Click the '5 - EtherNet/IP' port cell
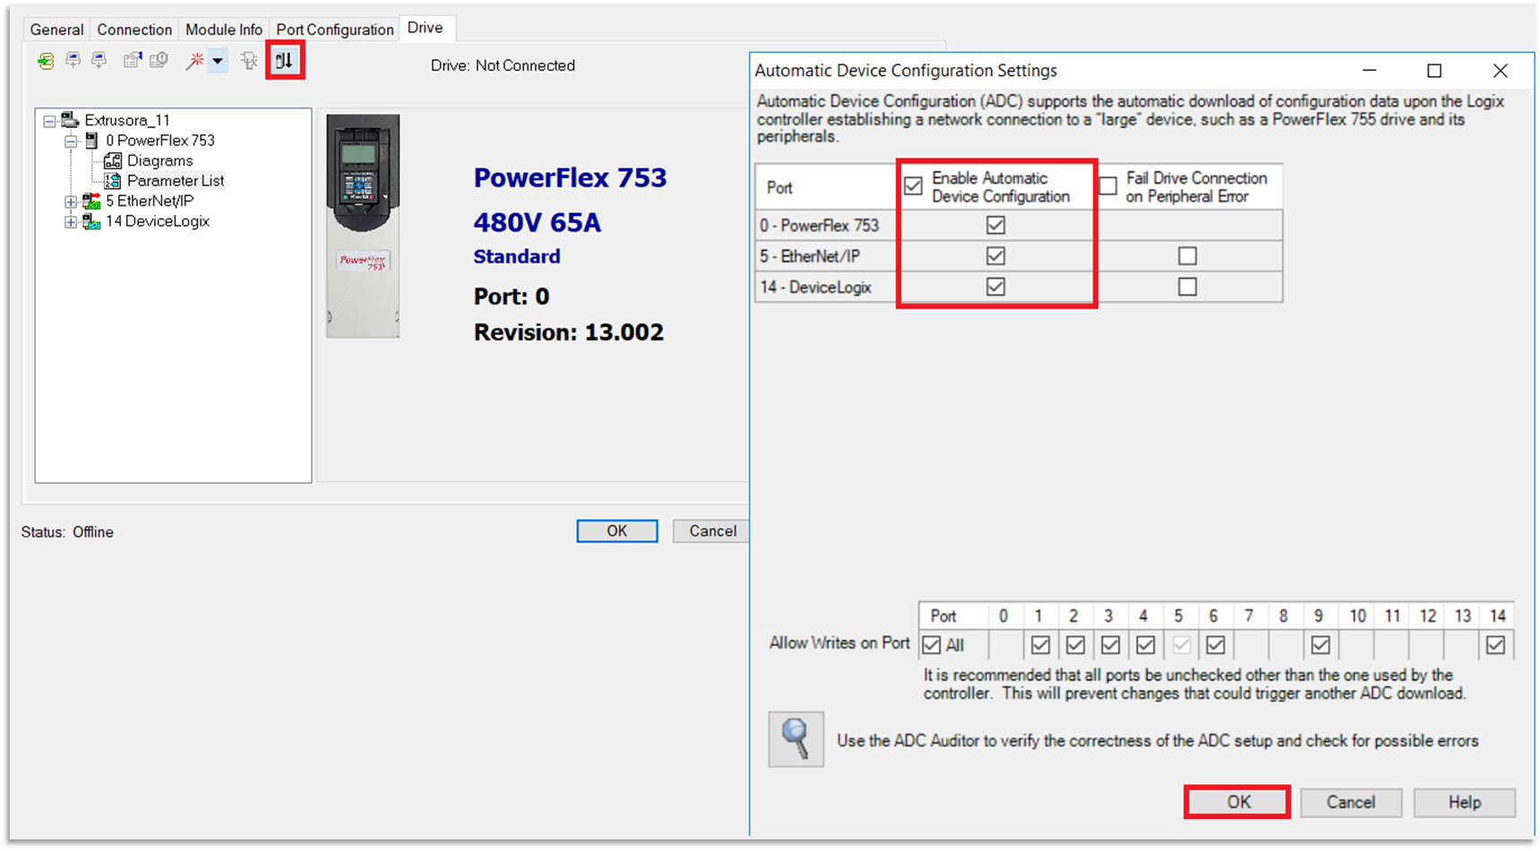The height and width of the screenshot is (851, 1540). [x=826, y=256]
